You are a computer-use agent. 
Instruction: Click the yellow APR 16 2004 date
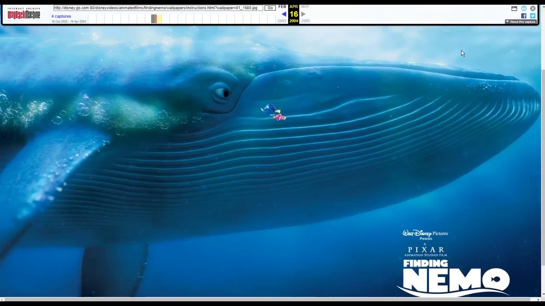(294, 14)
